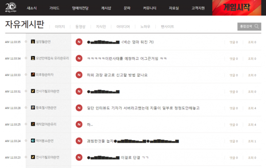
Task: Click the red N badge beside 일단 인터뷰도 post
Action: coord(79,108)
